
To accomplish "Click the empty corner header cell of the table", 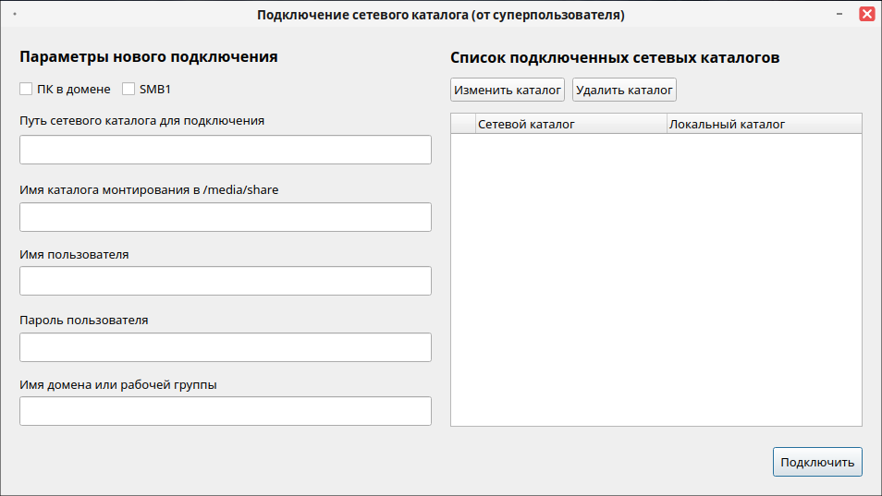I will pyautogui.click(x=463, y=124).
